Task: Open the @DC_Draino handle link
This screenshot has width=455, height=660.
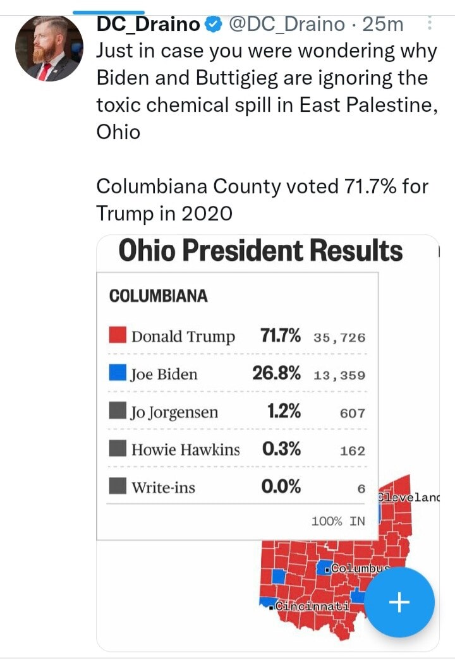Action: [286, 25]
